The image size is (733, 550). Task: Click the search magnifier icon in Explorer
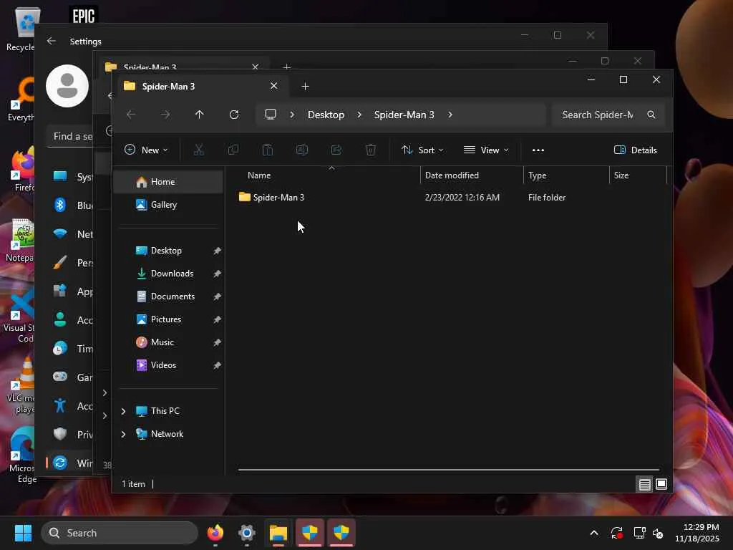click(651, 115)
